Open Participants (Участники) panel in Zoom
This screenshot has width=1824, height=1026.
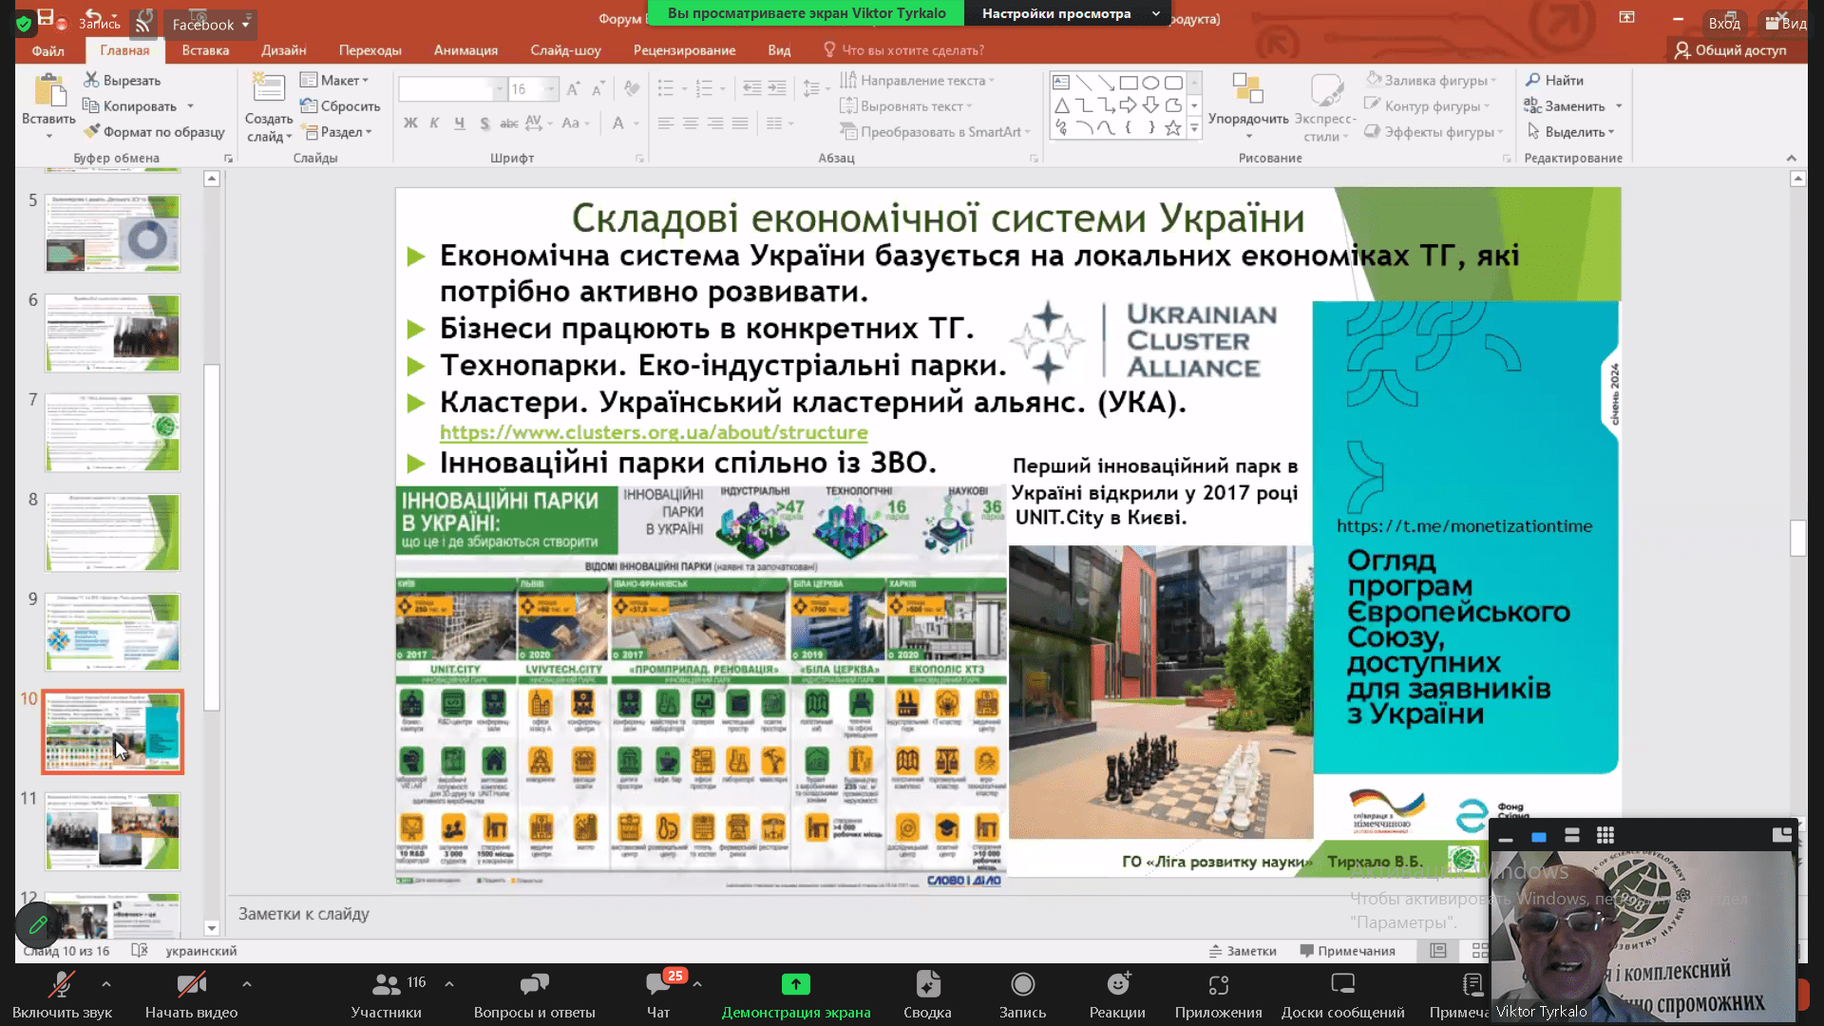coord(386,995)
